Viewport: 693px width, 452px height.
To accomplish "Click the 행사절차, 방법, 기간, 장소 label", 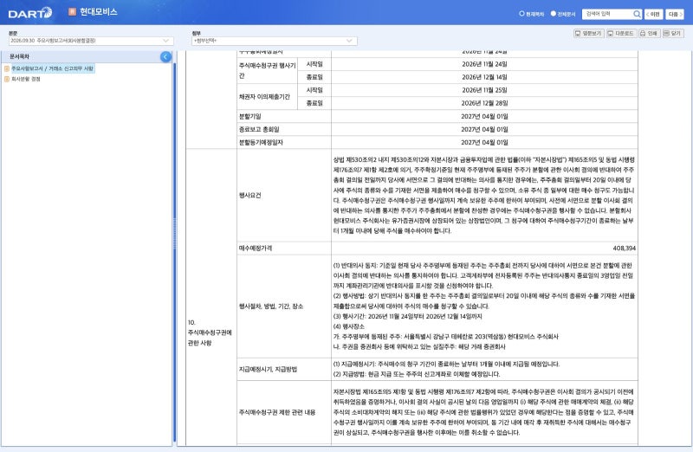I will point(271,307).
